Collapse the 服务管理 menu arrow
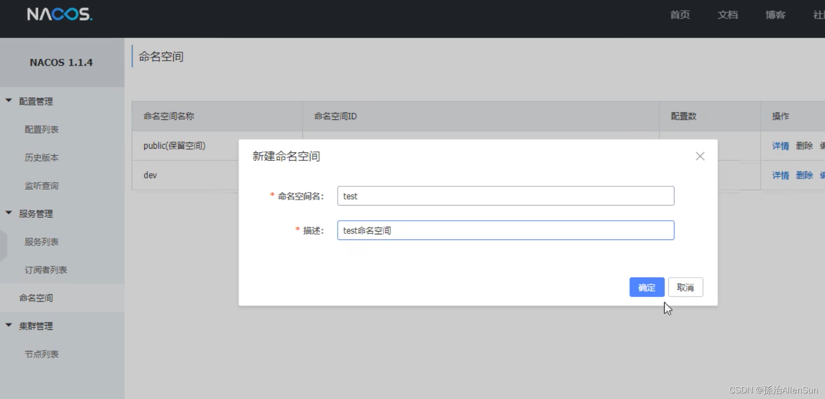The width and height of the screenshot is (825, 399). pos(8,213)
